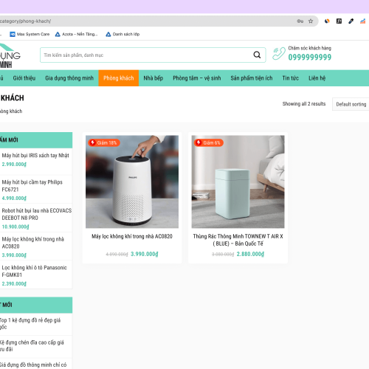This screenshot has height=369, width=369.
Task: Open Sản phẩm tiện ích menu
Action: pyautogui.click(x=252, y=78)
